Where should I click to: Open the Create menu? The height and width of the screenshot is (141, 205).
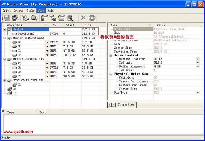click(x=19, y=11)
